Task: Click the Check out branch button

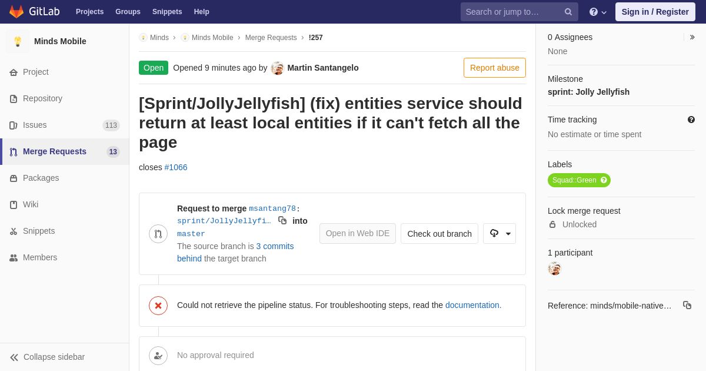Action: (439, 233)
